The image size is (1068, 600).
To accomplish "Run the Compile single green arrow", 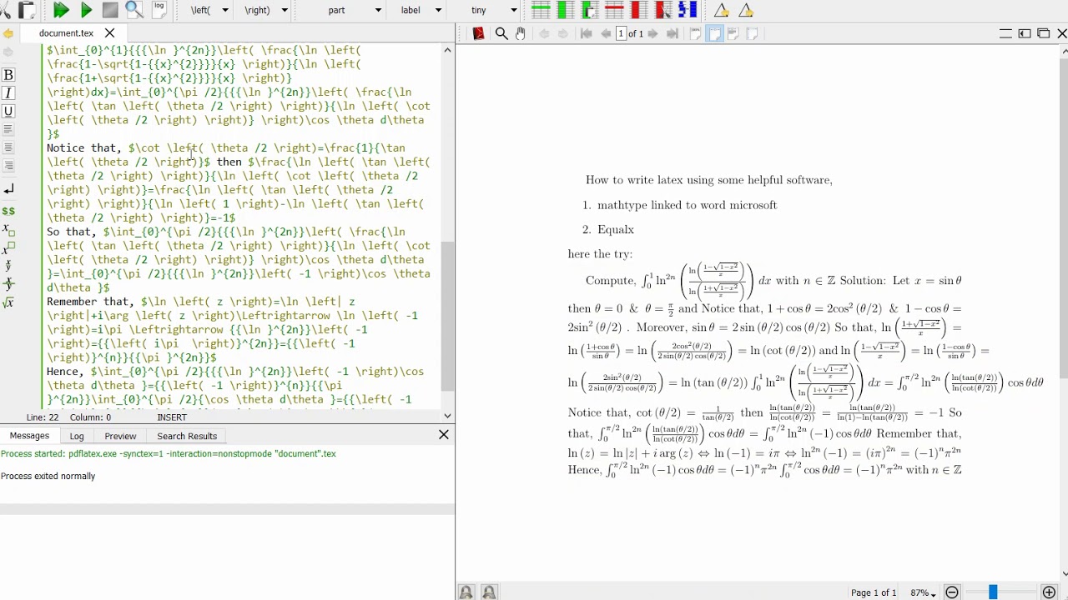I will click(86, 10).
